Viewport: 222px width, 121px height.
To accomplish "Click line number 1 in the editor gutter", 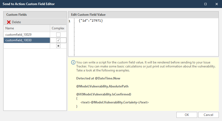I will 70,21.
